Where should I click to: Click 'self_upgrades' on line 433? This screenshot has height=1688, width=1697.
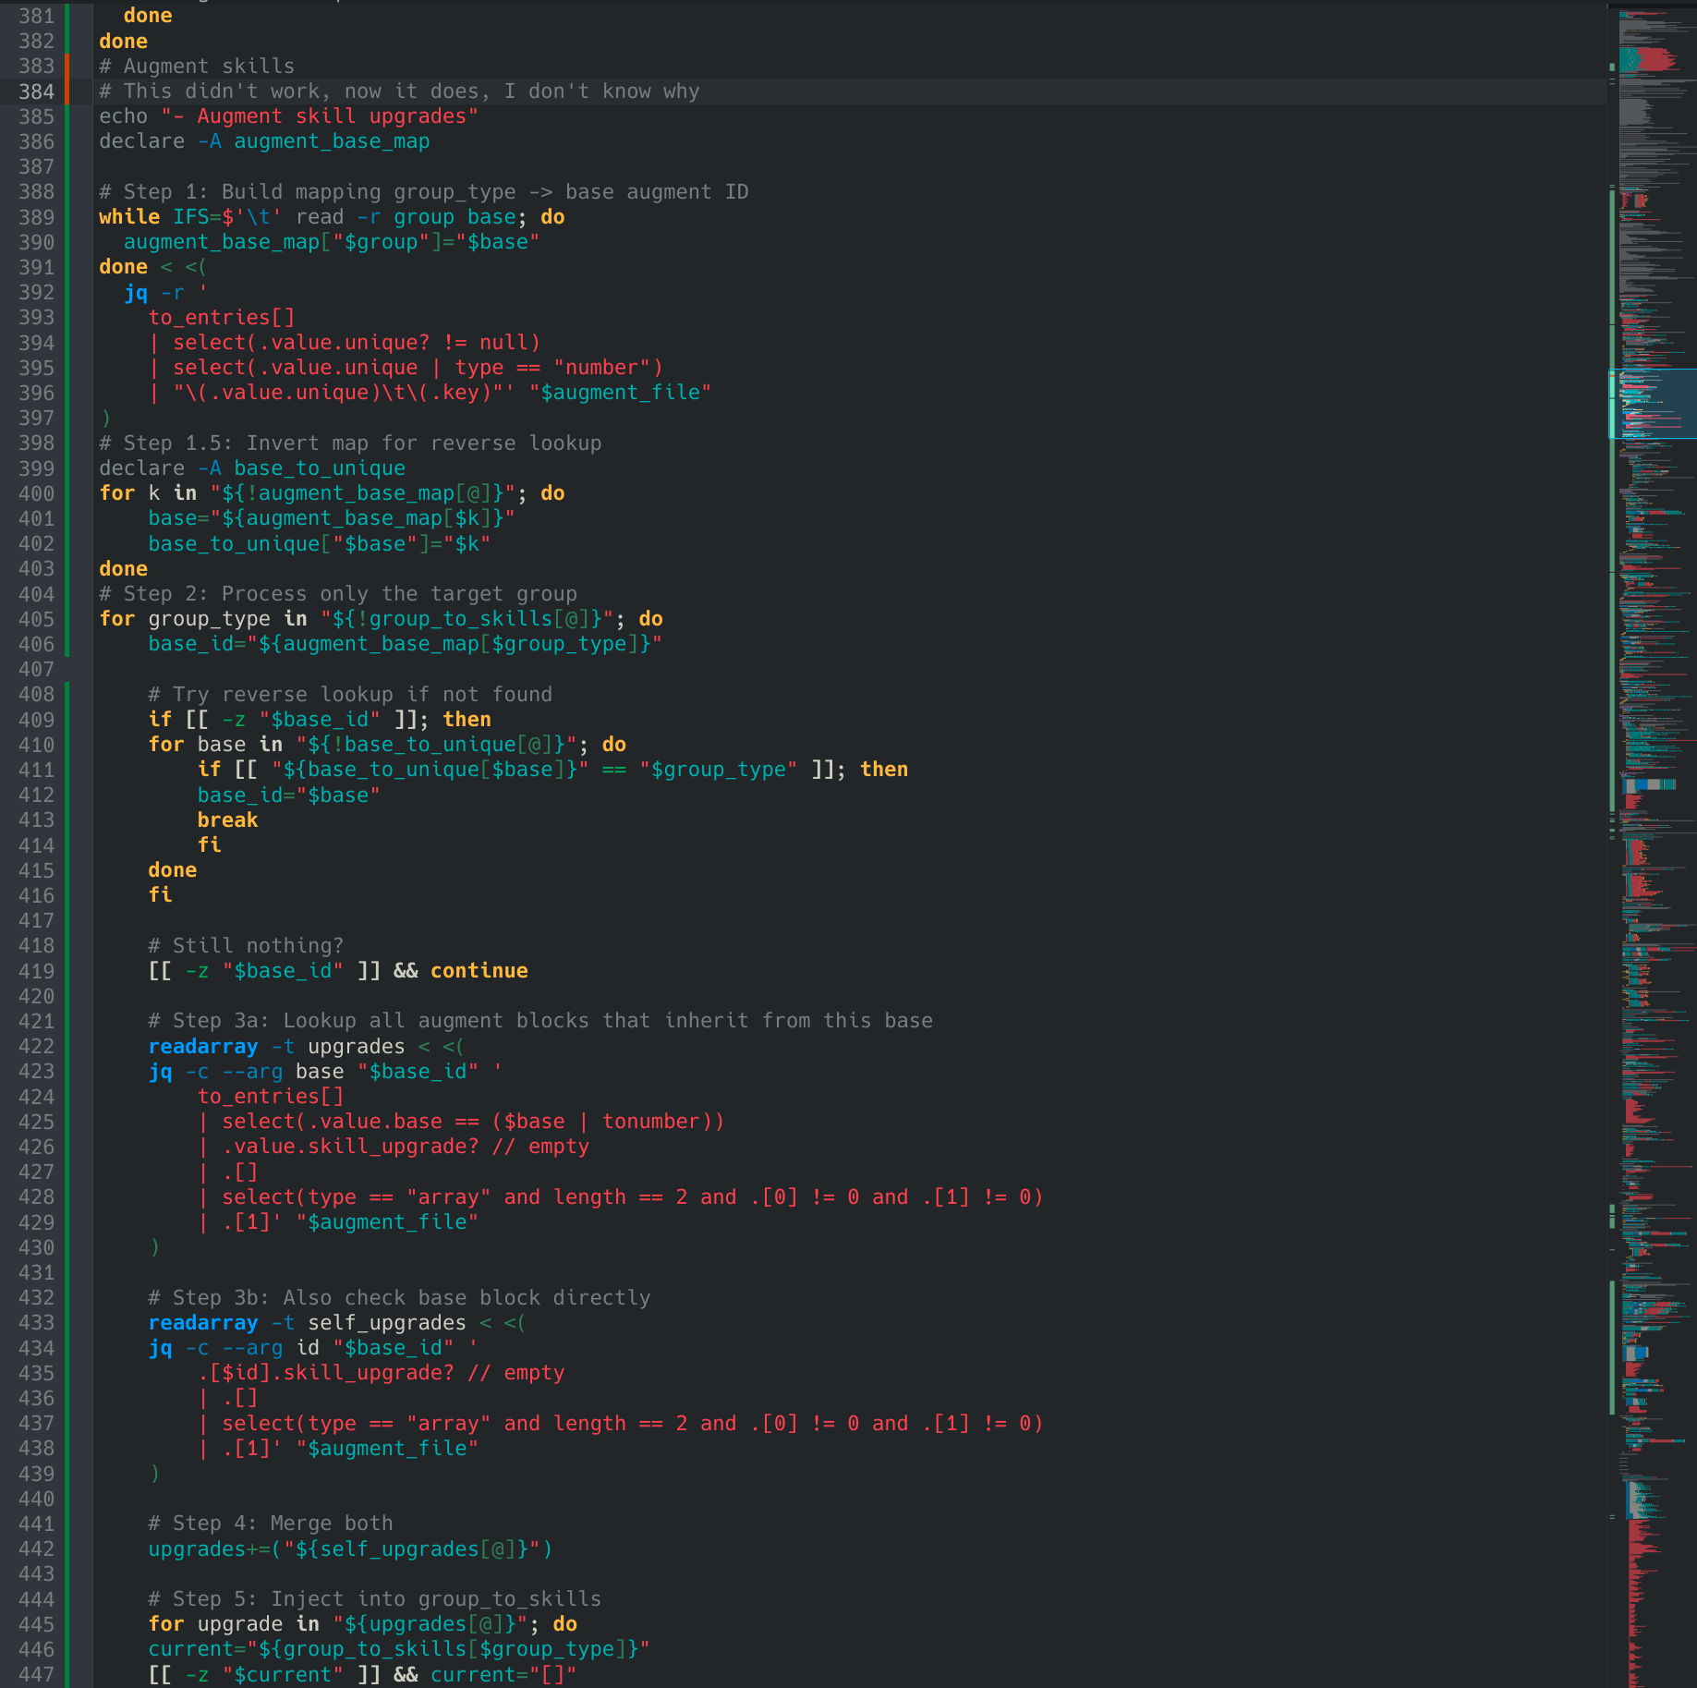pyautogui.click(x=387, y=1323)
